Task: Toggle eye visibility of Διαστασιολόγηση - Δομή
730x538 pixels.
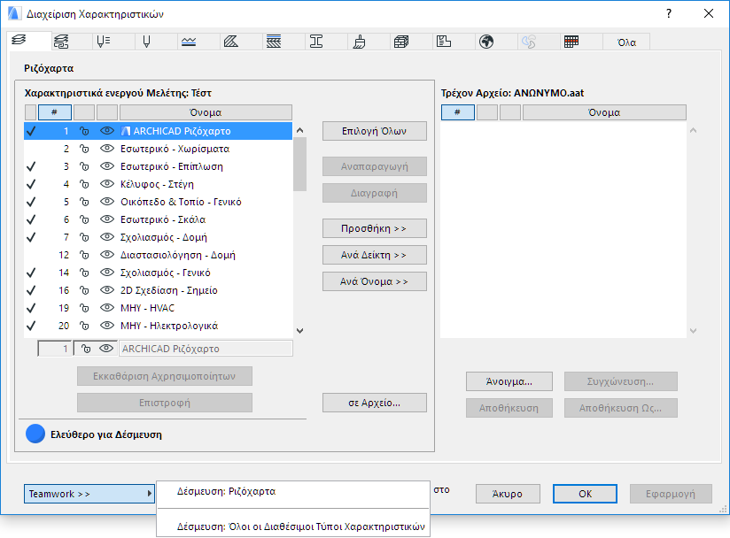Action: 107,254
